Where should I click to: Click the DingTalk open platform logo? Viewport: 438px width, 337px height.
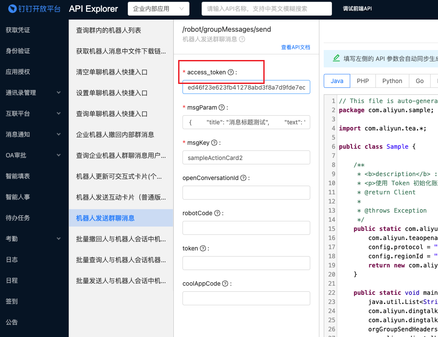[x=34, y=9]
